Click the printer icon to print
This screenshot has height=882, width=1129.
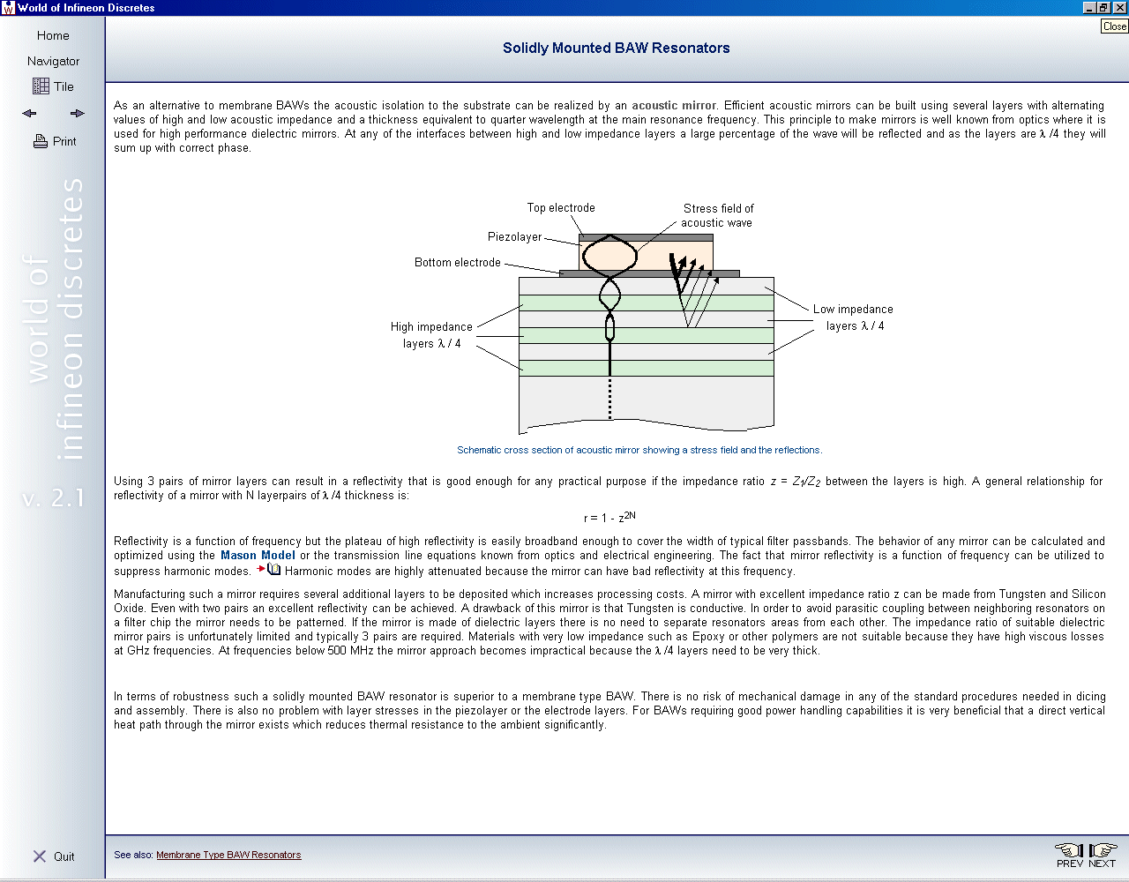click(41, 141)
